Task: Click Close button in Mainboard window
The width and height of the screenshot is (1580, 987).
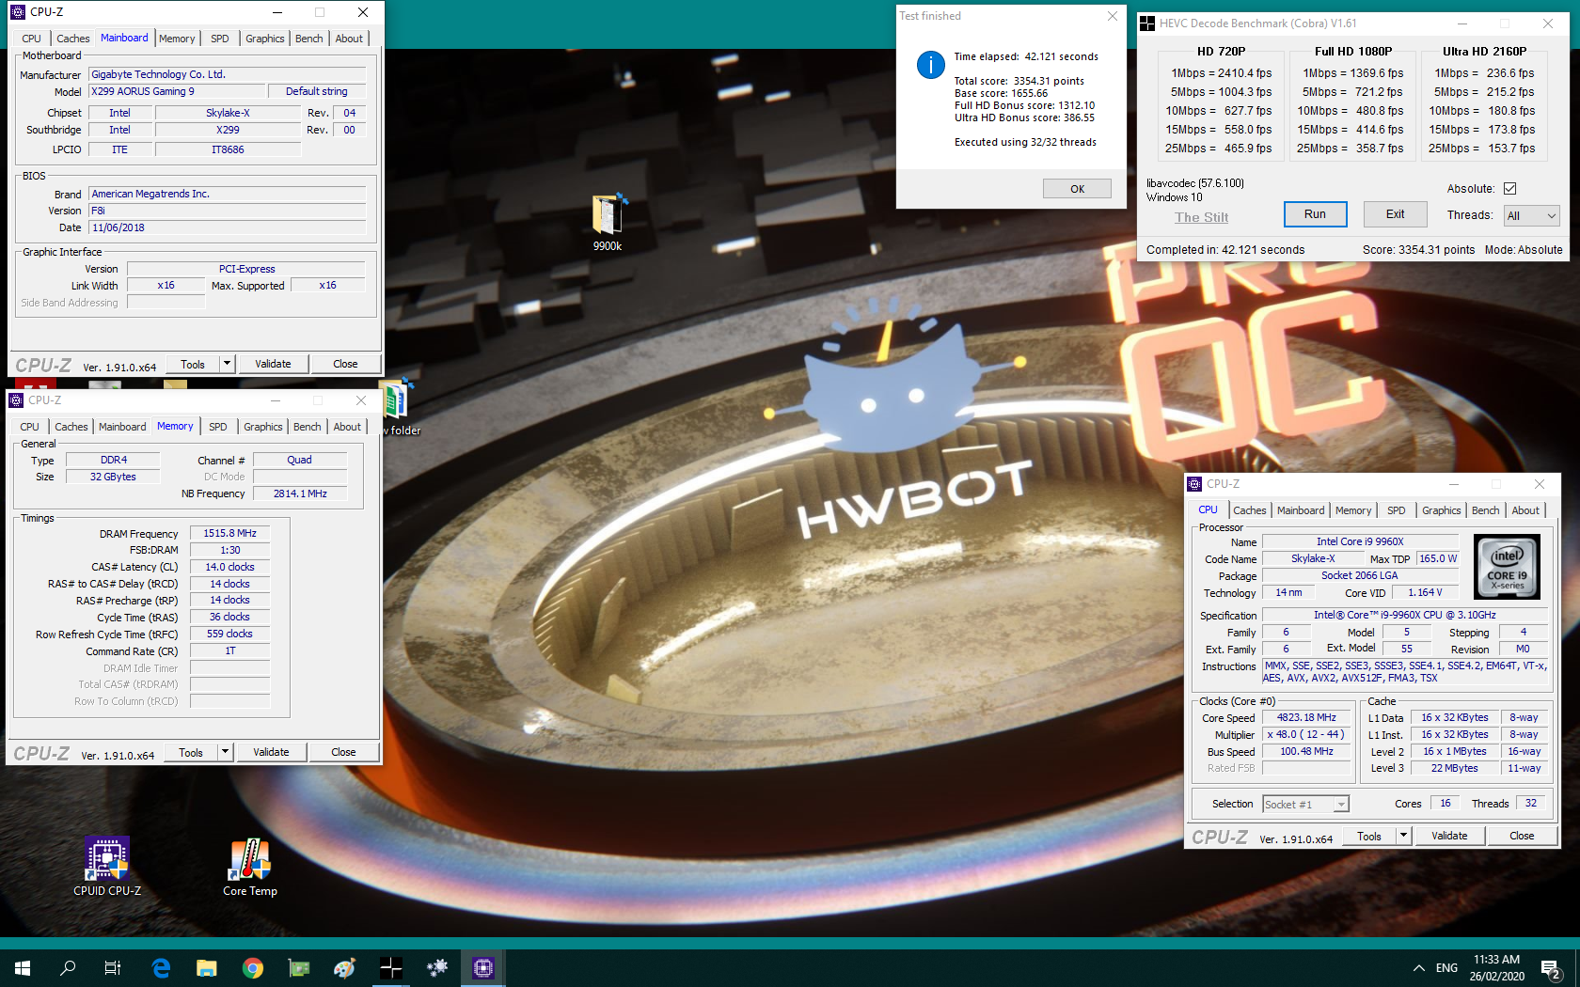Action: point(345,364)
